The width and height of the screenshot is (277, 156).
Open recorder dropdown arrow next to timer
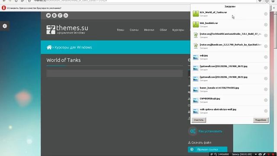point(256,154)
